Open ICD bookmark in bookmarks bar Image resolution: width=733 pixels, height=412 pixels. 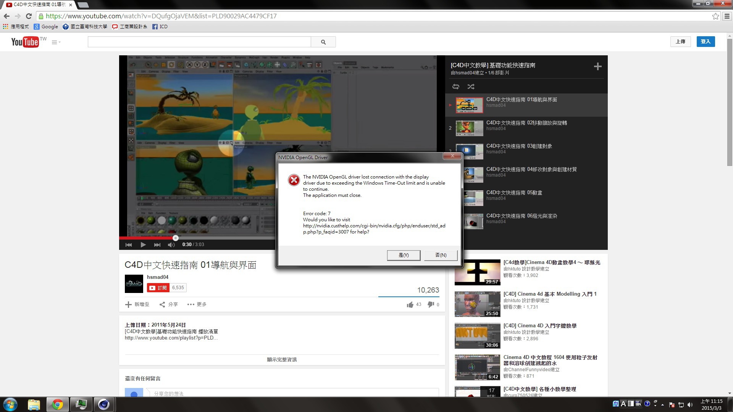point(160,27)
